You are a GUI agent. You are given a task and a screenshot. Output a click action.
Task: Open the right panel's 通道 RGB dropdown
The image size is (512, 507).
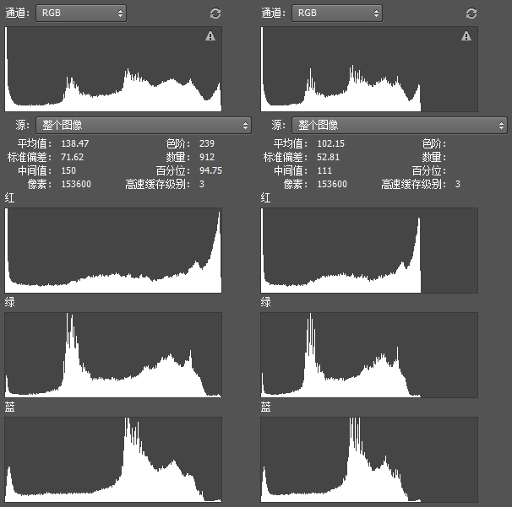coord(337,13)
